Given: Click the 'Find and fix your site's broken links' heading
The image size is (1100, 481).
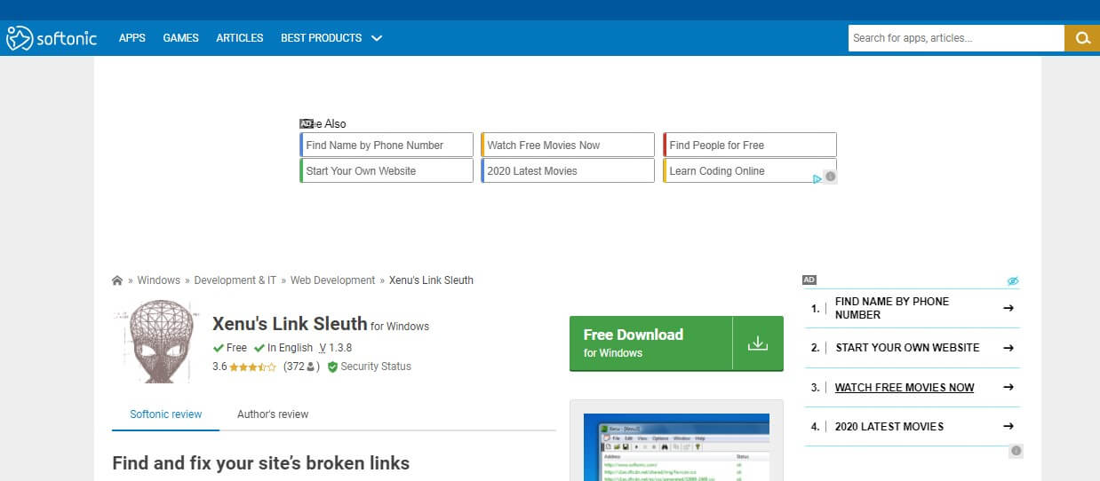Looking at the screenshot, I should click(261, 463).
